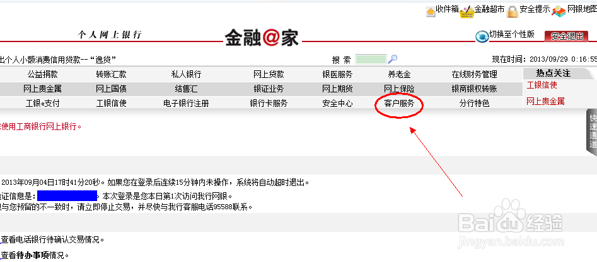
Task: Click the 现在时间 timestamp text
Action: 545,60
